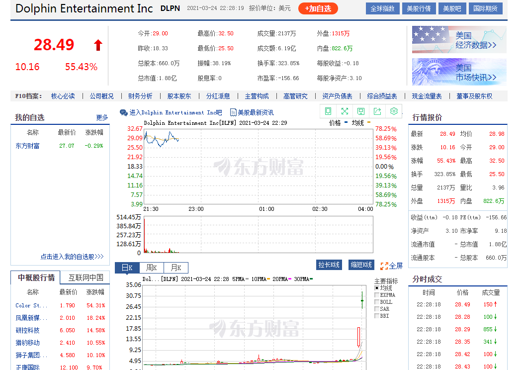This screenshot has width=525, height=370.
Task: Click the +加自选 button
Action: coord(318,9)
